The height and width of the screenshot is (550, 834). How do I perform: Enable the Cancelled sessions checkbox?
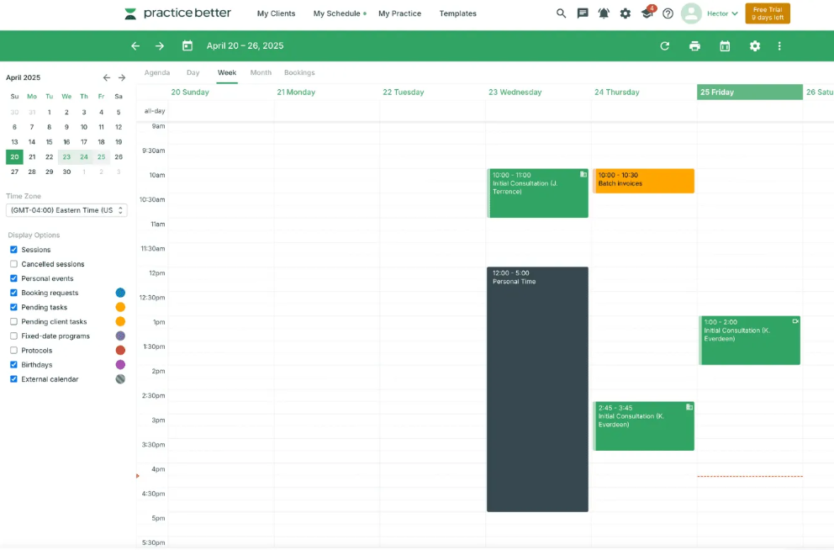[x=13, y=264]
